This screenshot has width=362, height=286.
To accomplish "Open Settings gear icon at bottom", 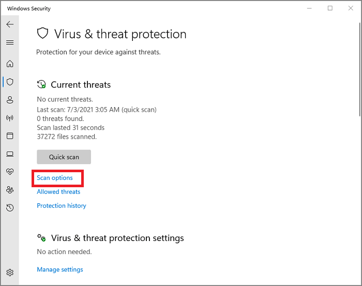I will pos(10,273).
